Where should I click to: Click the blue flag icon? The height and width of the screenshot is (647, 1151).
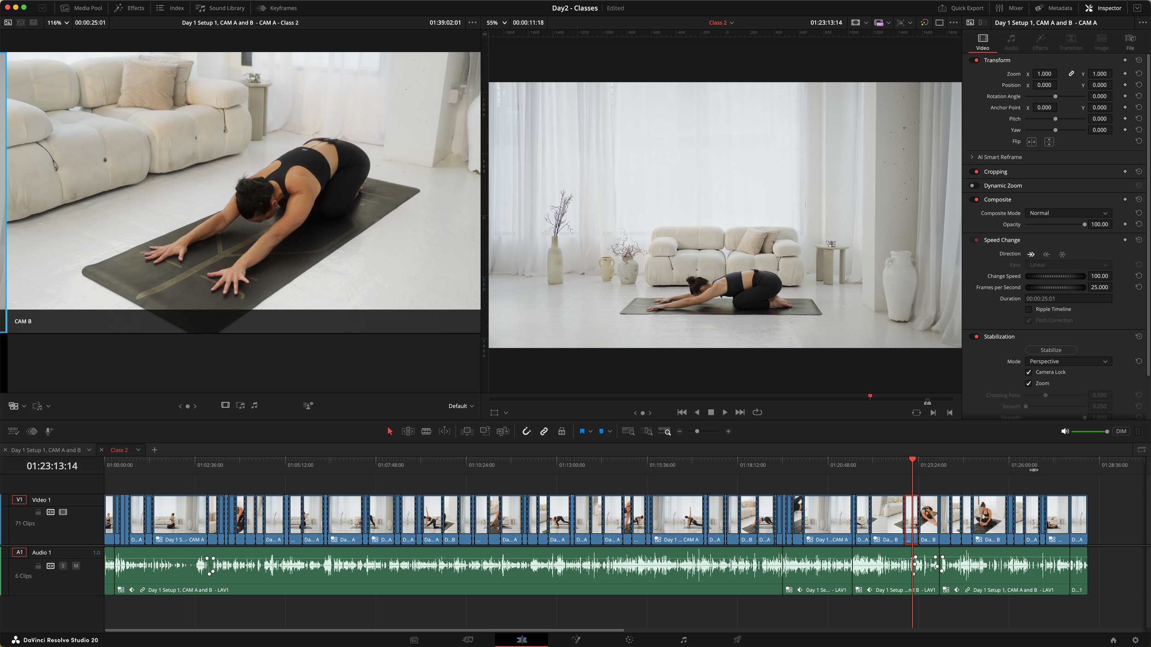582,431
